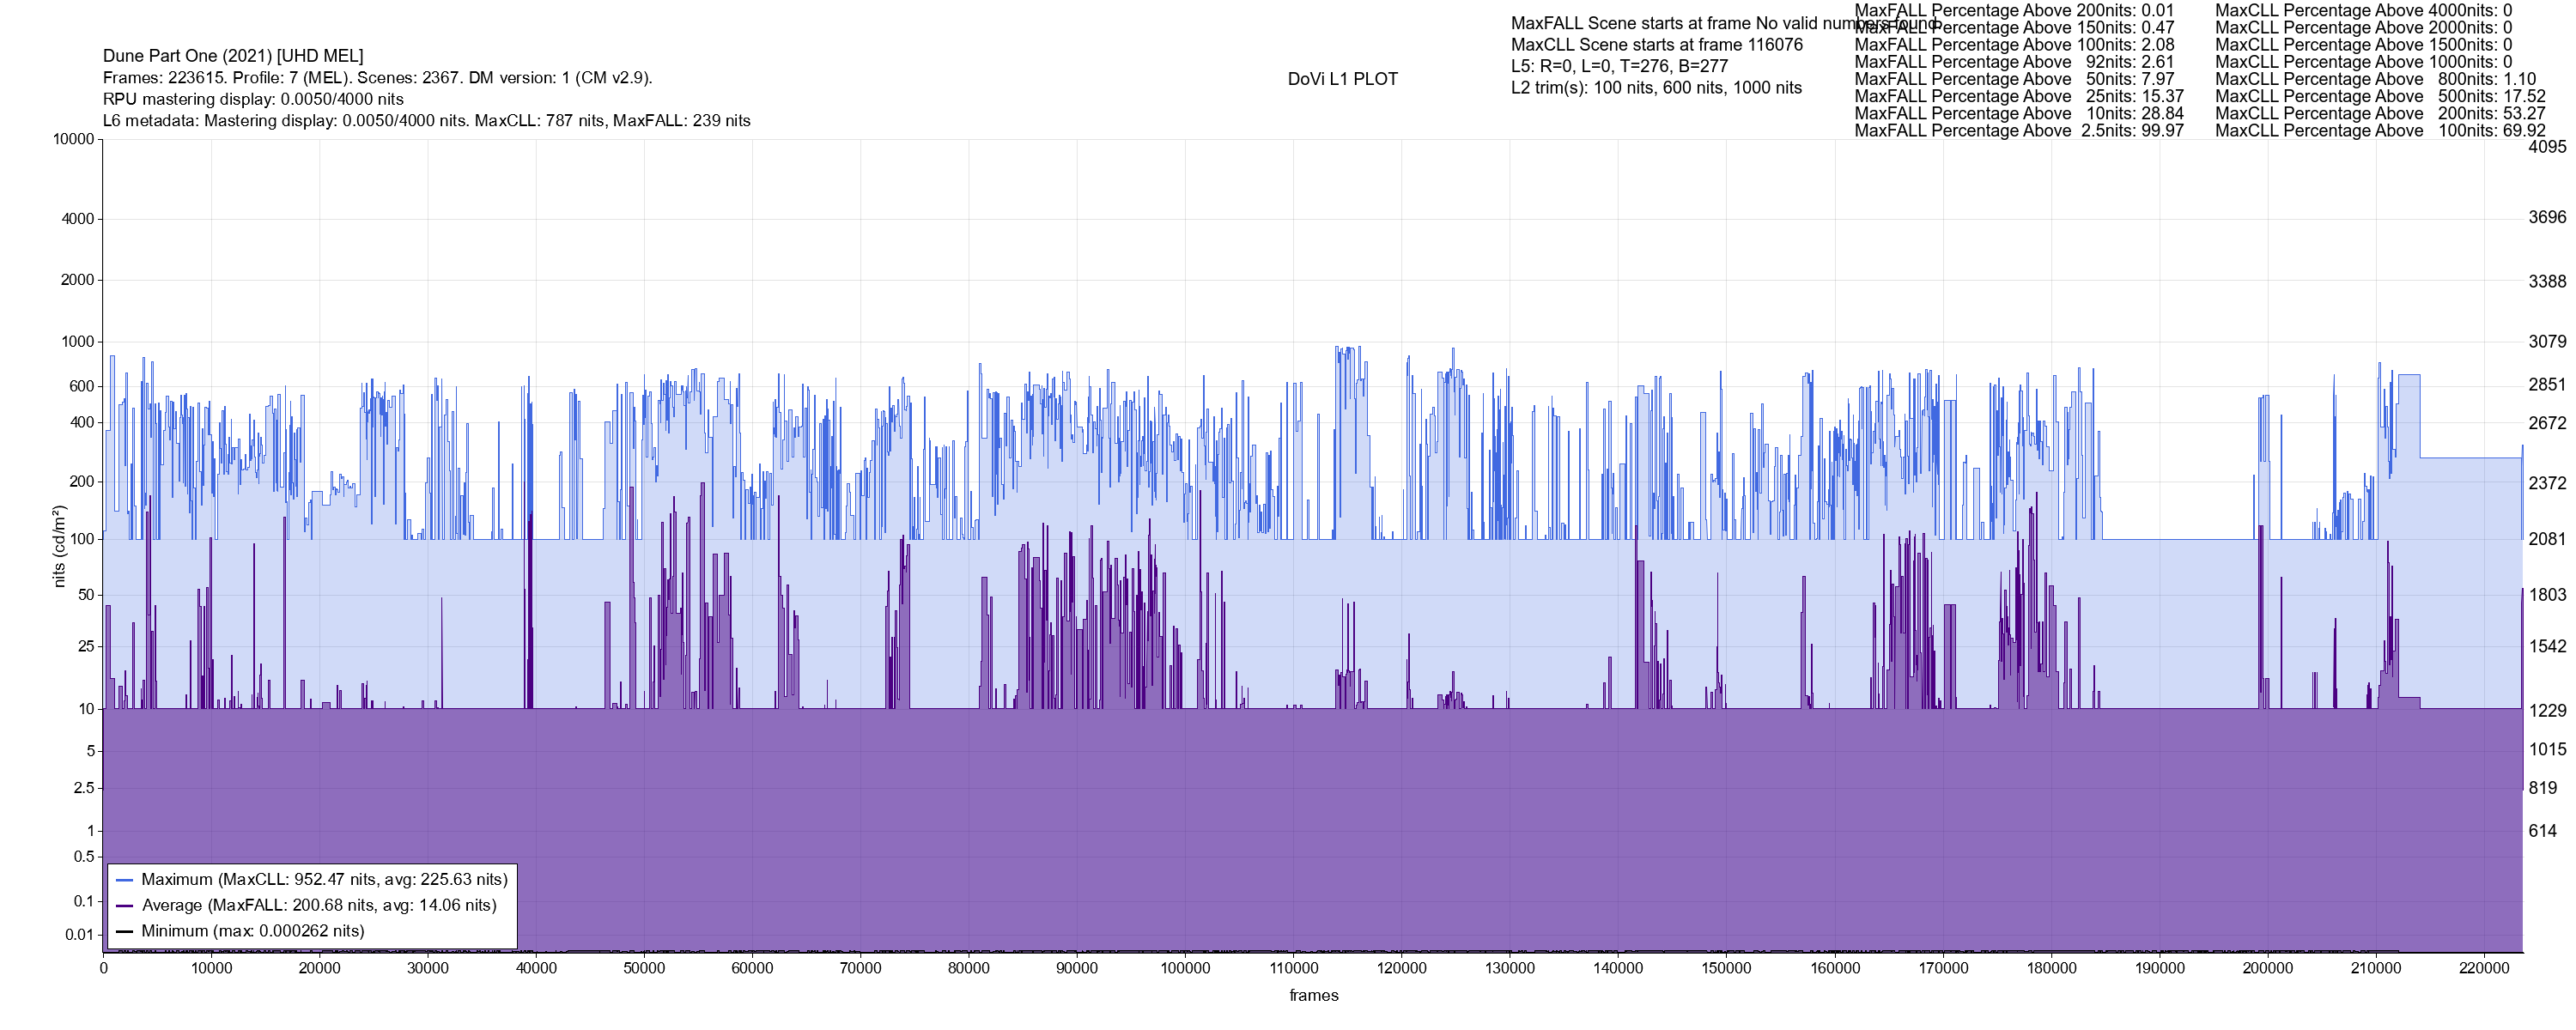The height and width of the screenshot is (1030, 2576).
Task: Click the blue Maximum legend line swatch
Action: coord(125,880)
